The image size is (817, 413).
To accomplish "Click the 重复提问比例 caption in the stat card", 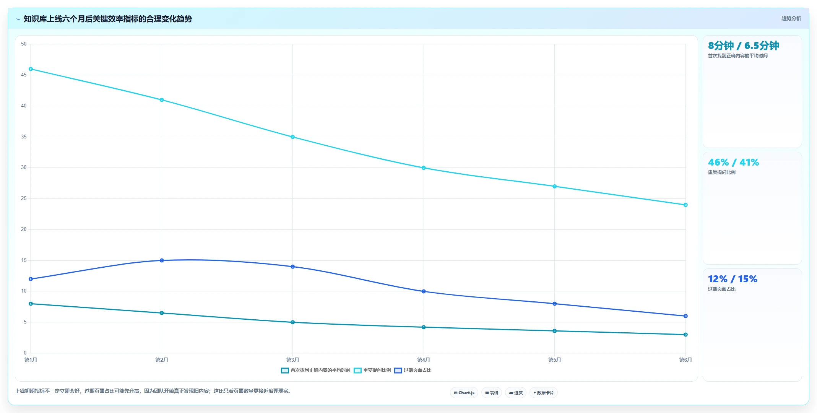I will pyautogui.click(x=721, y=172).
